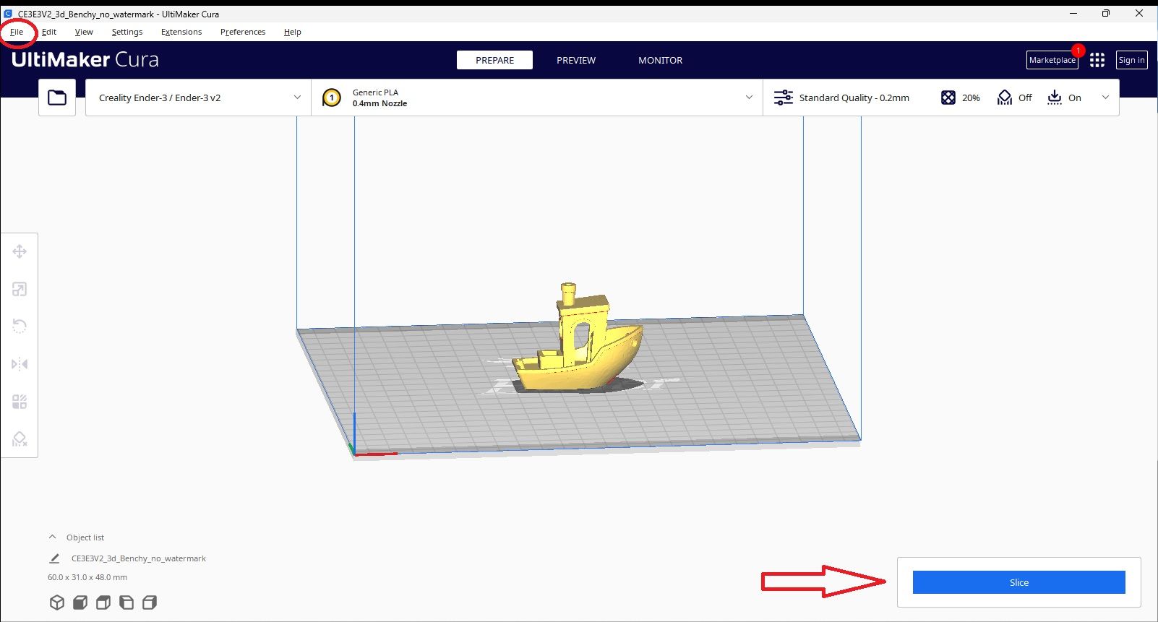Click the Slice button
1158x622 pixels.
pos(1018,582)
